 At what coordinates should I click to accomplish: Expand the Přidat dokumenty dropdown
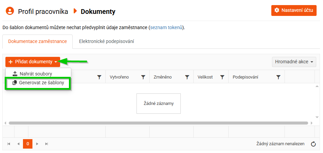point(33,62)
